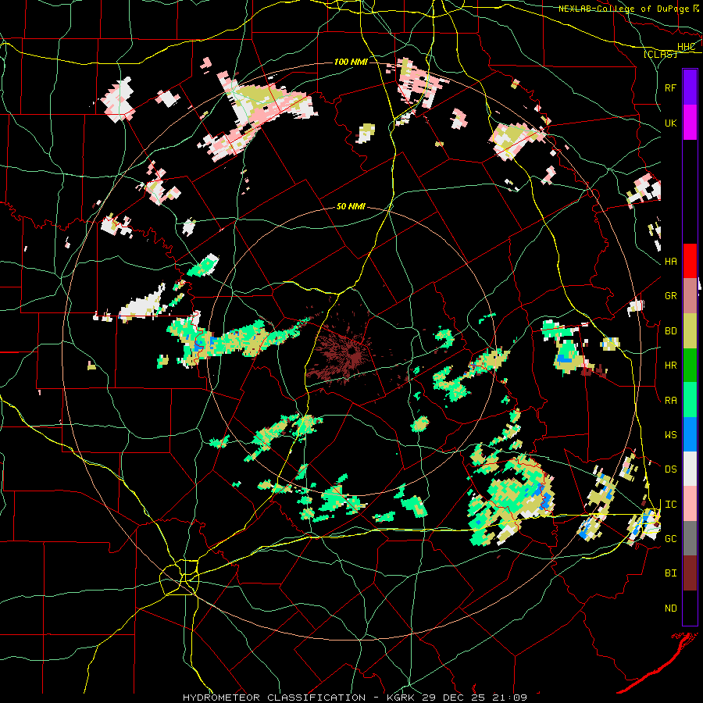Click the BI brown legend swatch
The height and width of the screenshot is (703, 703).
tap(690, 573)
